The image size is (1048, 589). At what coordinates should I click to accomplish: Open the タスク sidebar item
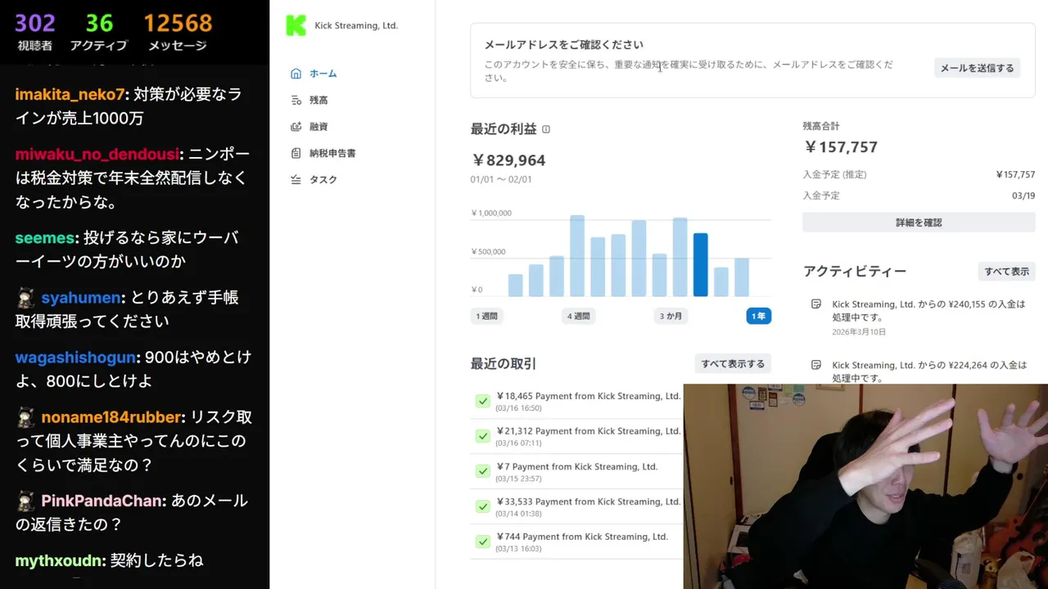[x=314, y=179]
